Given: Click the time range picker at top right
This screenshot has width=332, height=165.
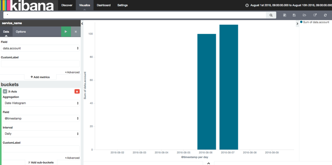Looking at the screenshot, I should coord(289,5).
